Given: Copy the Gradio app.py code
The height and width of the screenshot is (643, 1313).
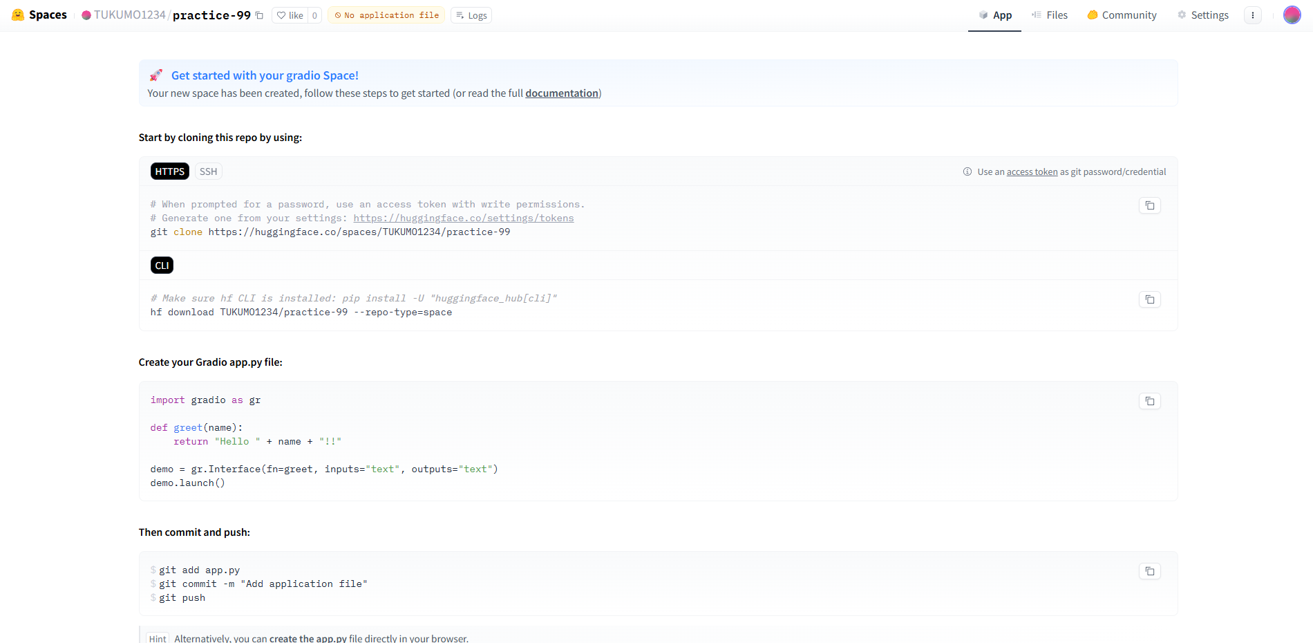Looking at the screenshot, I should (1149, 401).
